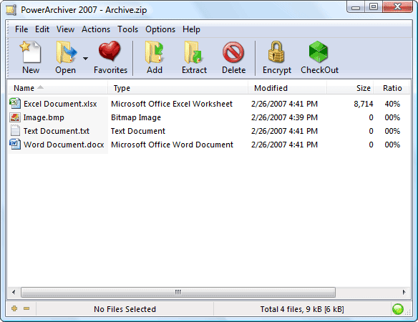Select the Excel Document.xlsx file name
Screen dimensions: 418x322
(60, 104)
